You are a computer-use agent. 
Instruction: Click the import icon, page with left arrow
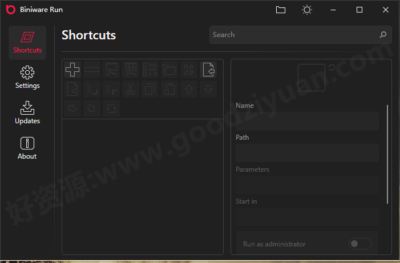click(208, 70)
